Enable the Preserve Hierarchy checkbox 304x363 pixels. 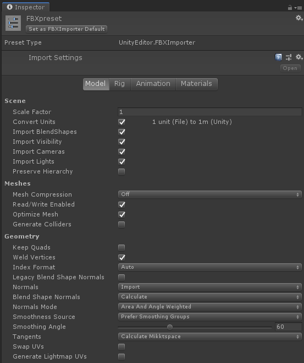121,171
